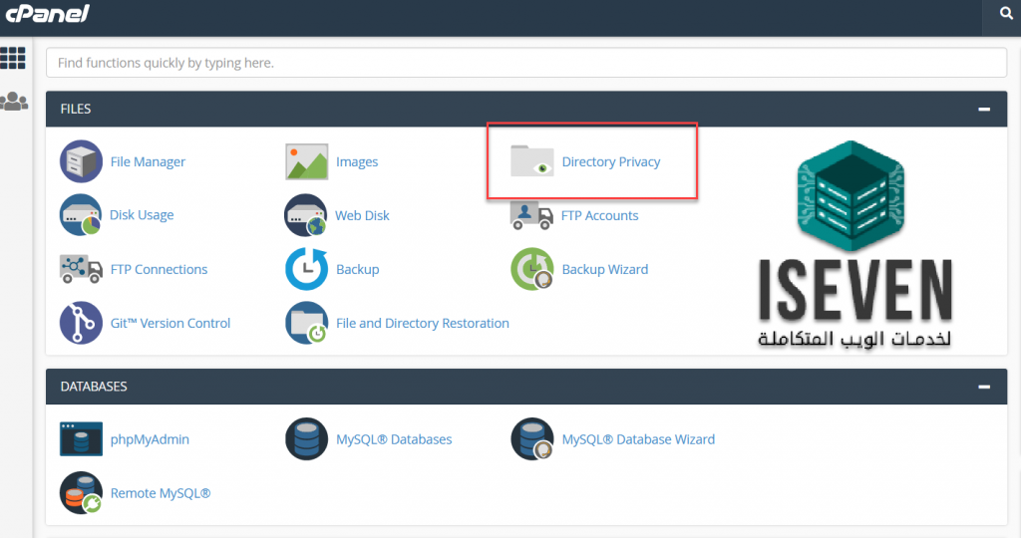Click the cPanel logo
The height and width of the screenshot is (538, 1021).
click(x=47, y=13)
